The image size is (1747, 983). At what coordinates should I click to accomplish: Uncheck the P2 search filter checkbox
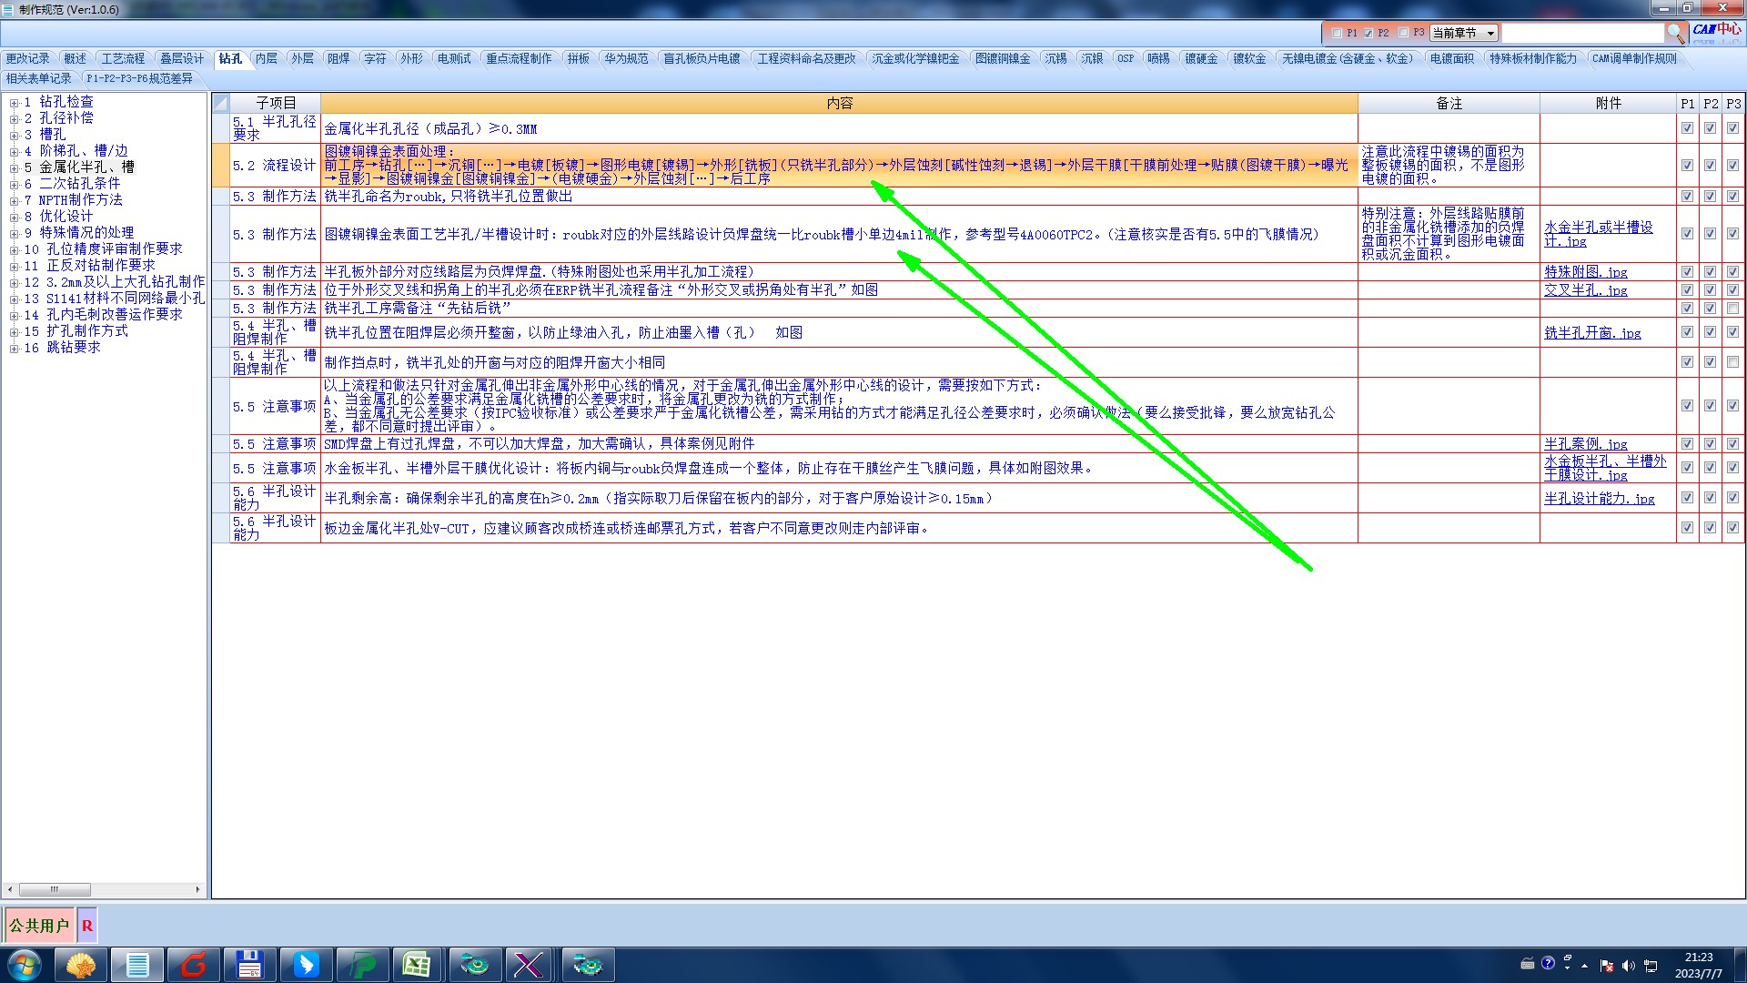pyautogui.click(x=1368, y=33)
